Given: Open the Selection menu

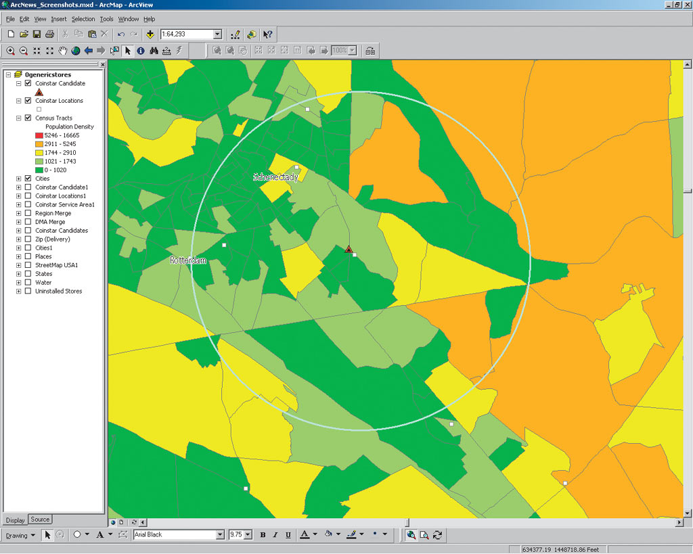Looking at the screenshot, I should point(83,19).
